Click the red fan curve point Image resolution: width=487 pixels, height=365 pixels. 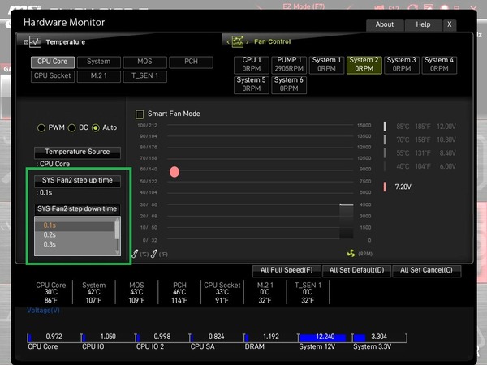click(x=175, y=172)
